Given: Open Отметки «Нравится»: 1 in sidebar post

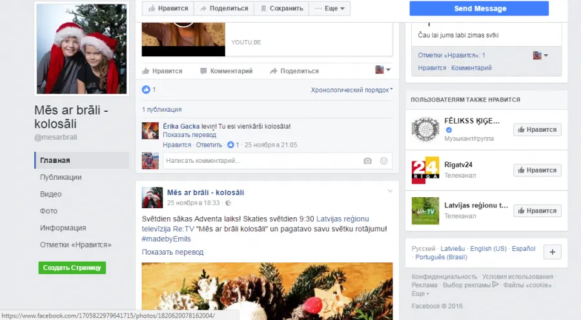Looking at the screenshot, I should click(451, 56).
